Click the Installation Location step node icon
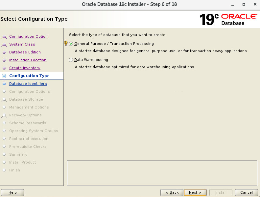This screenshot has height=197, width=260. click(4, 60)
